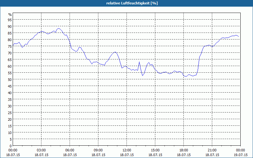
Task: Pick the y-axis tick label '70'
Action: [x=10, y=53]
